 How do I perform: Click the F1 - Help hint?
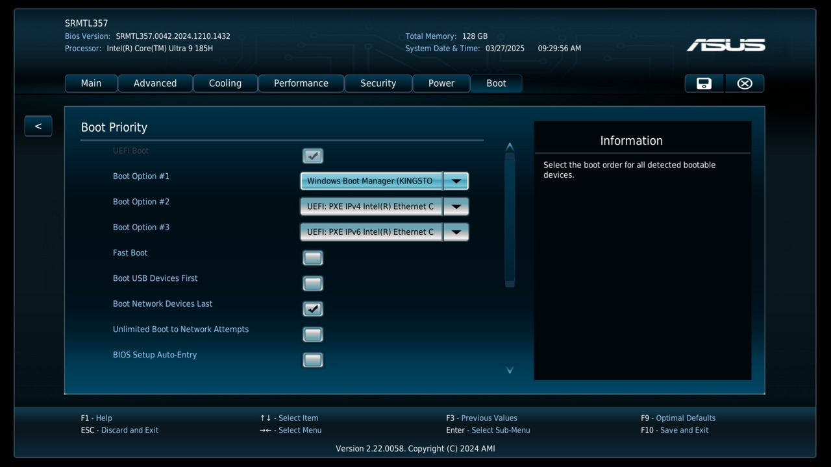click(x=97, y=418)
